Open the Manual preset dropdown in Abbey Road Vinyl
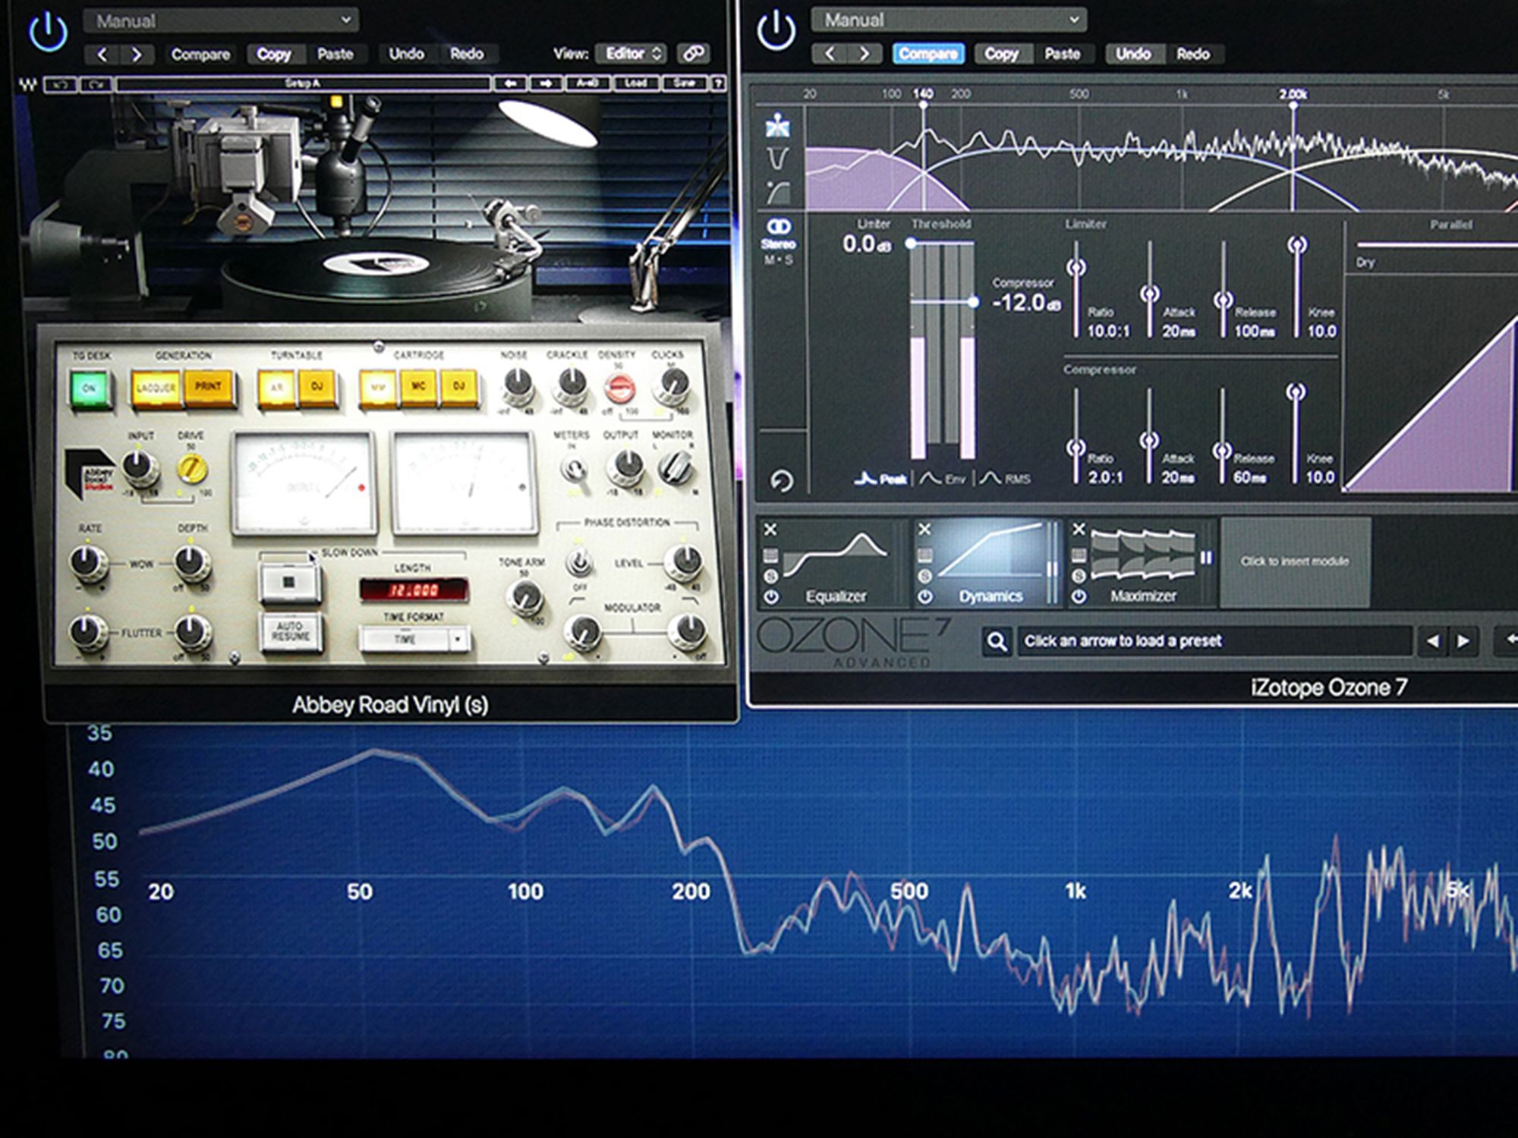The image size is (1518, 1138). [221, 20]
